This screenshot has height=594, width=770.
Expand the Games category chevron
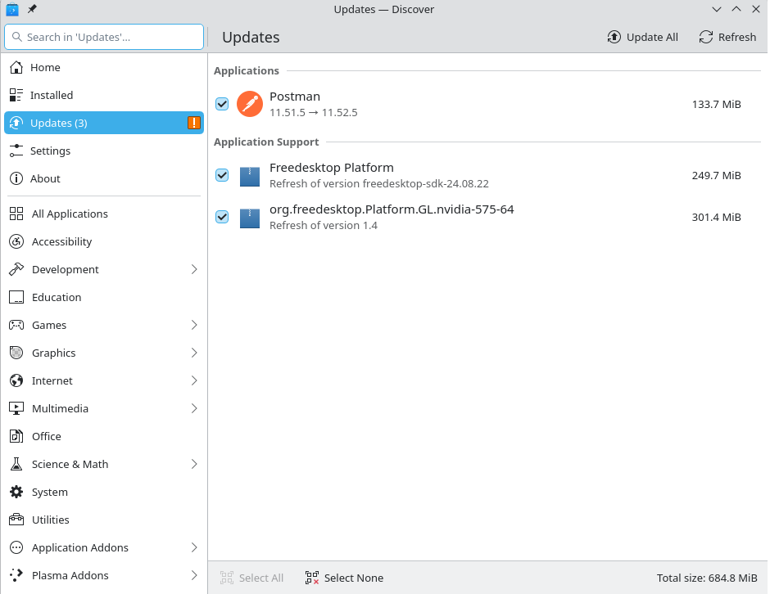194,325
